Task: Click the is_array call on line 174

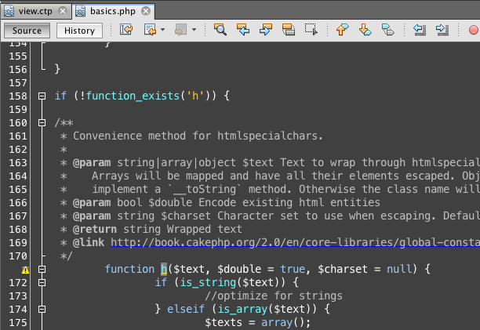Action: [242, 309]
